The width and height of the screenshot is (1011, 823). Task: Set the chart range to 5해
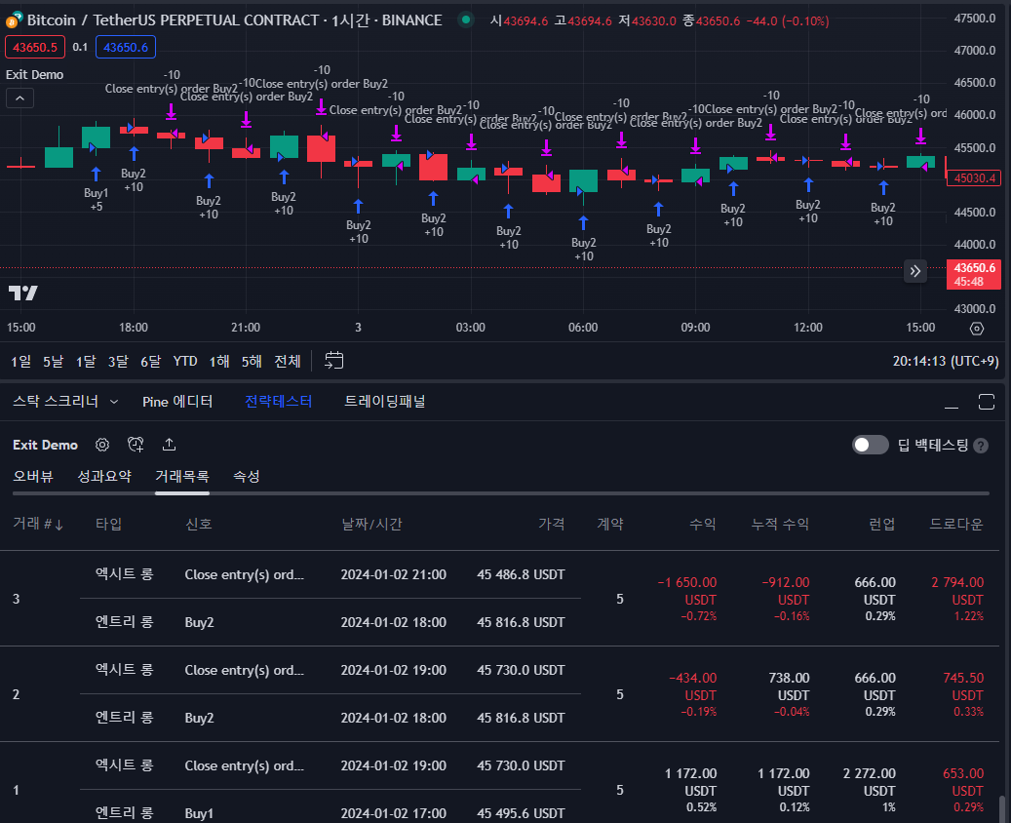click(x=252, y=361)
